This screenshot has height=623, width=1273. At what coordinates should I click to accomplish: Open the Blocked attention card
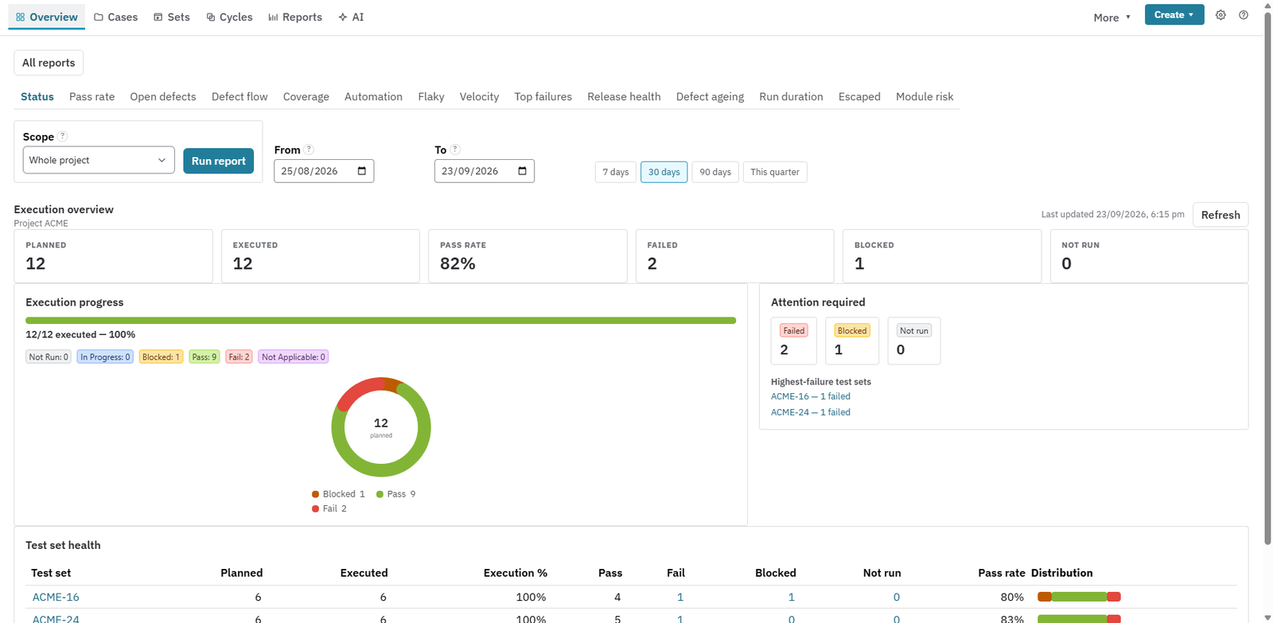852,341
